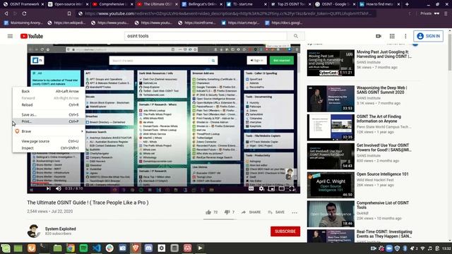
Task: Like the video with thumbs up
Action: point(212,212)
